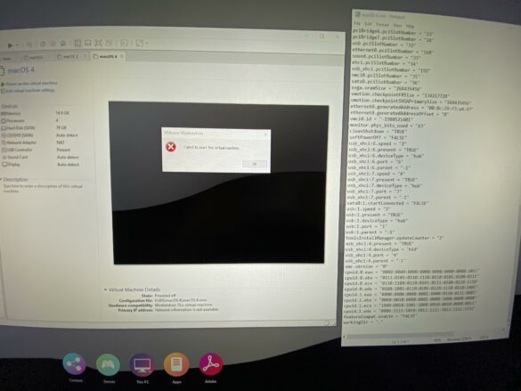The image size is (521, 391).
Task: Collapse the Virtual Machine Details section
Action: (x=105, y=289)
